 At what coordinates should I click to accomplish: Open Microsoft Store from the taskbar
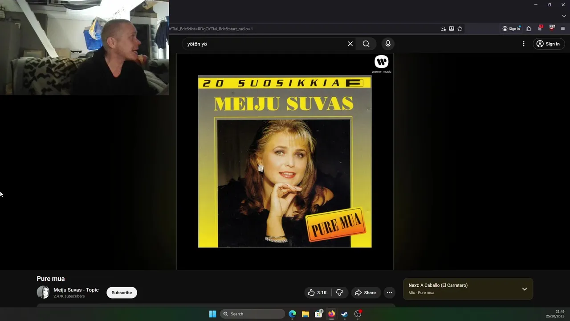tap(318, 314)
